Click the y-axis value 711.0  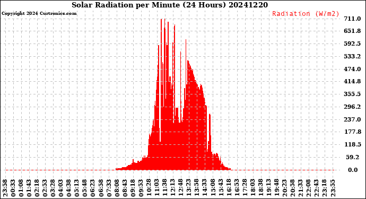pyautogui.click(x=352, y=19)
